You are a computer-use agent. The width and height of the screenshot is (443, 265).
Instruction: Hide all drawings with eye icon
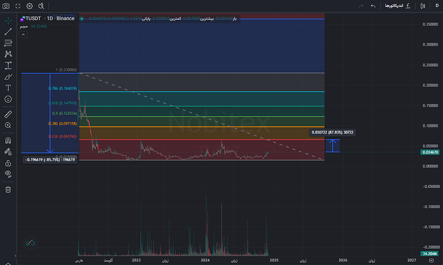point(8,174)
